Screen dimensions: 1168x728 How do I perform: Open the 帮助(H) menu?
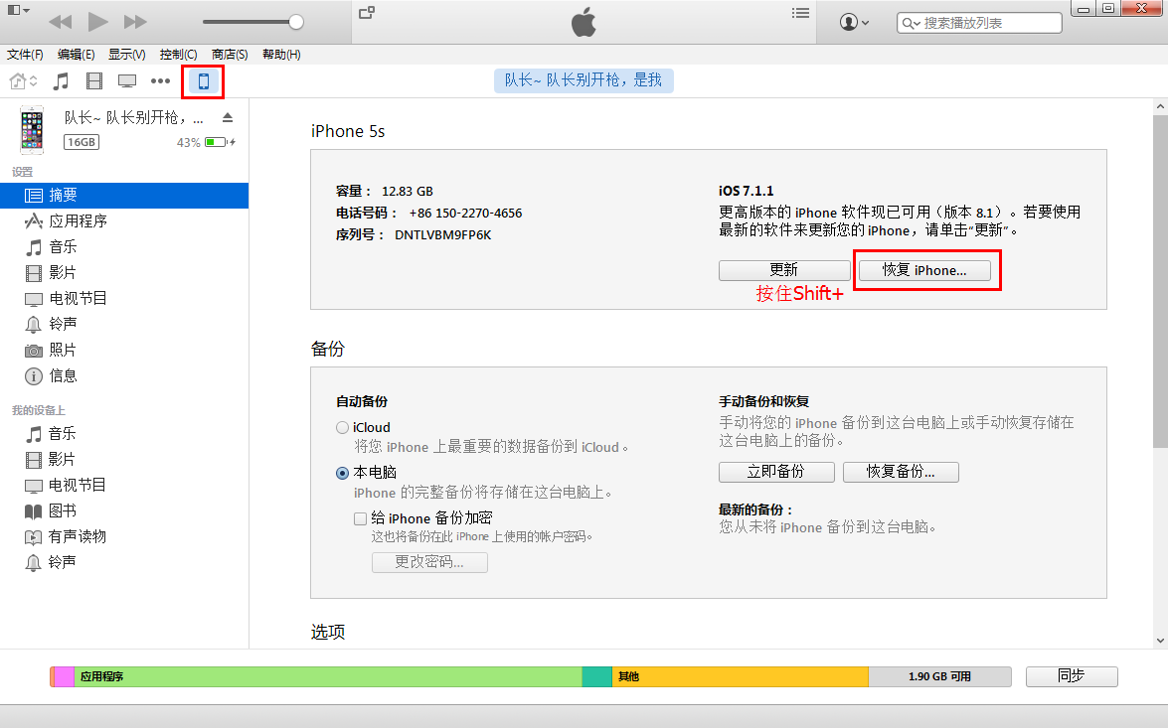point(281,55)
